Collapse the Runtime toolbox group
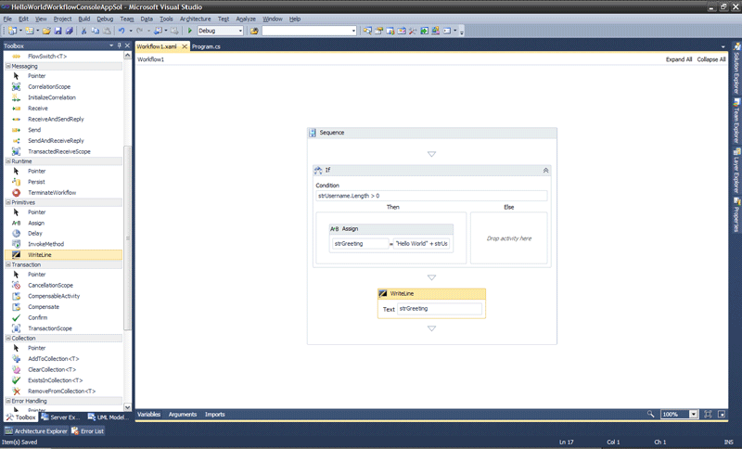 pos(8,161)
